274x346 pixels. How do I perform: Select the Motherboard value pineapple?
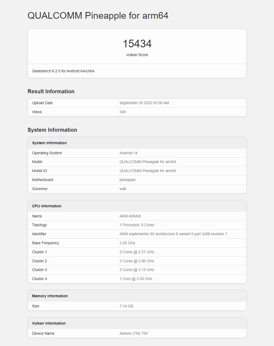[127, 180]
